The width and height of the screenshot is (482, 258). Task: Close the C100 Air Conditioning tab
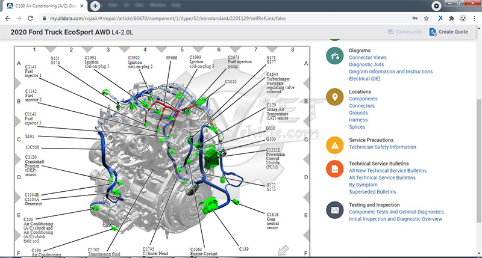(82, 6)
